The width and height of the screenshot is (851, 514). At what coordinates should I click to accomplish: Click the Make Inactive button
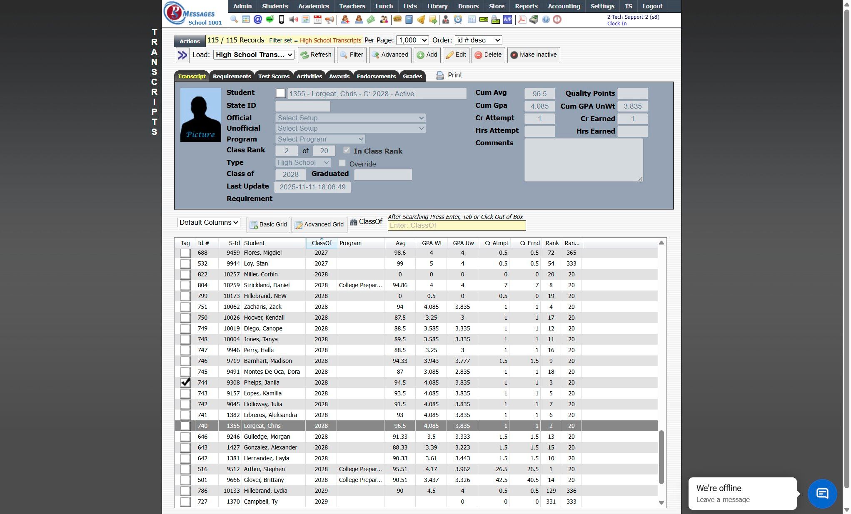[x=533, y=55]
